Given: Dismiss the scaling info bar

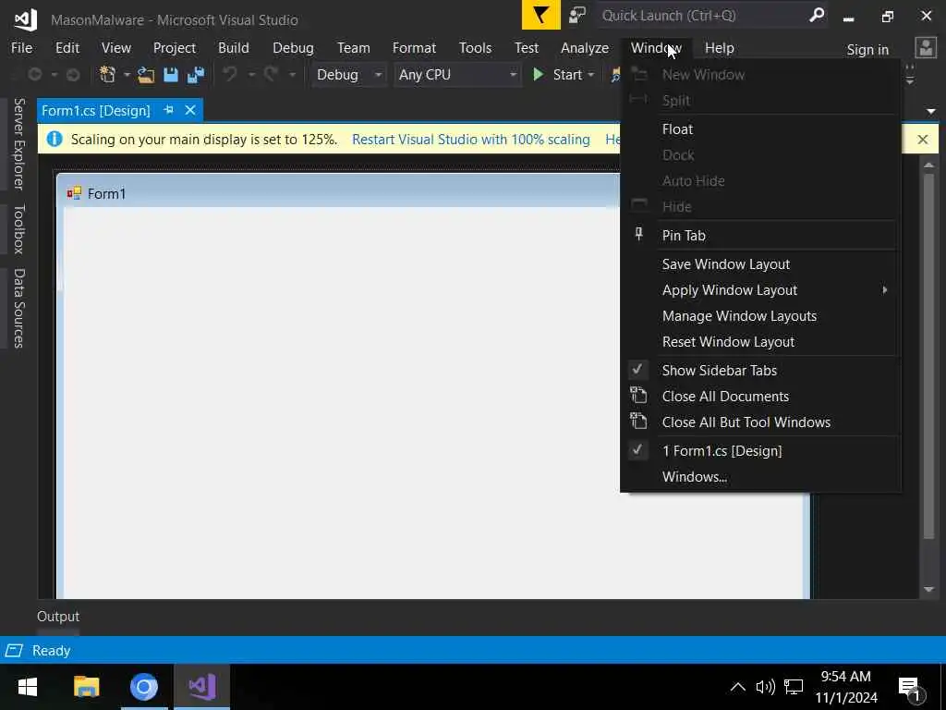Looking at the screenshot, I should [923, 140].
